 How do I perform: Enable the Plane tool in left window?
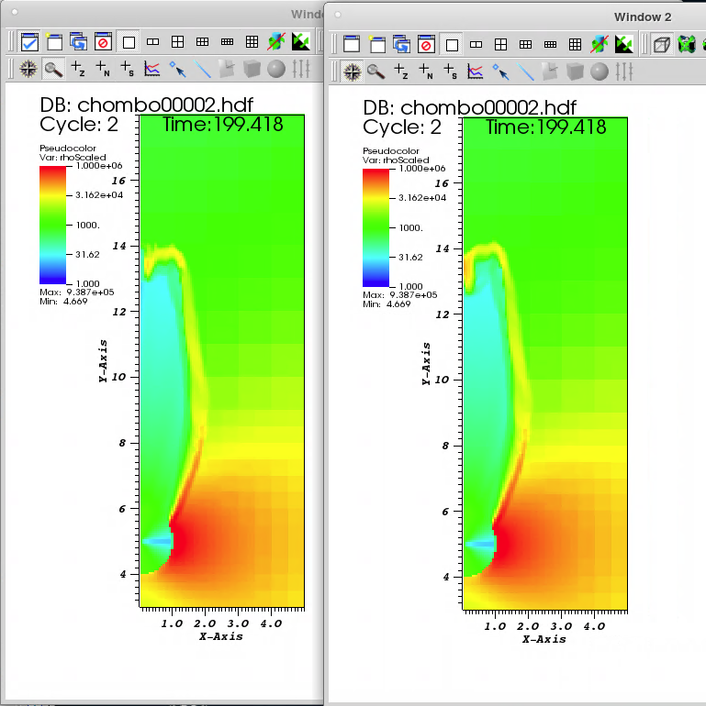(227, 69)
